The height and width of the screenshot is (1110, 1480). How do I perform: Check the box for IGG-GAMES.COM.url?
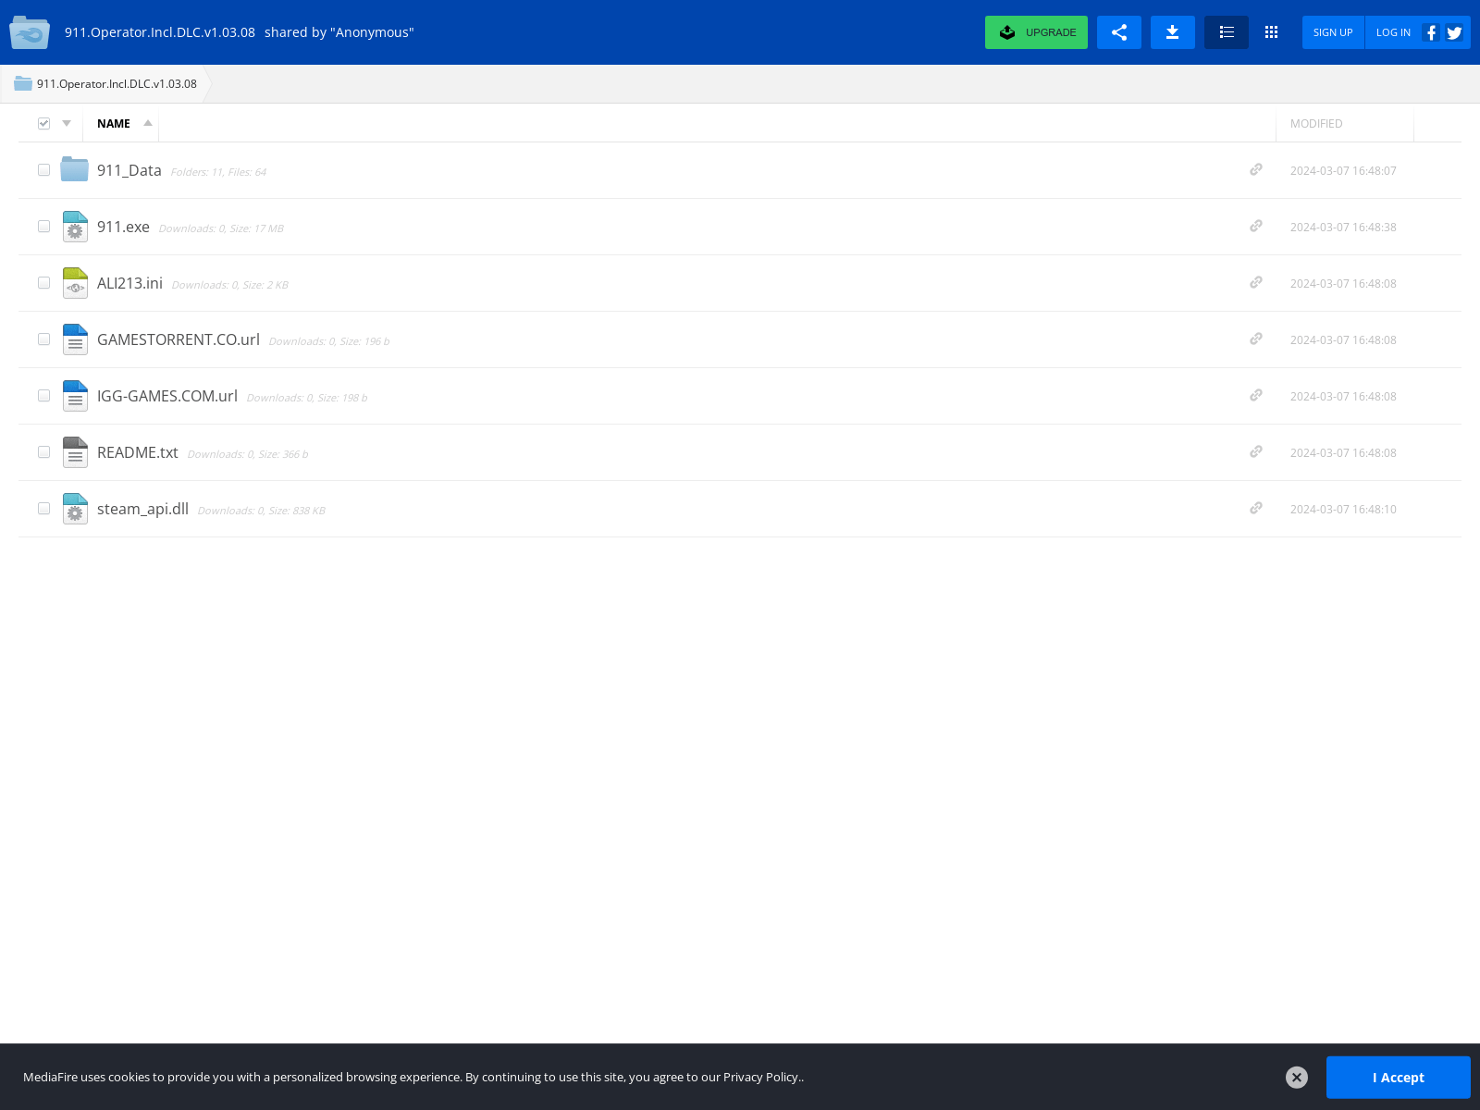tap(43, 396)
